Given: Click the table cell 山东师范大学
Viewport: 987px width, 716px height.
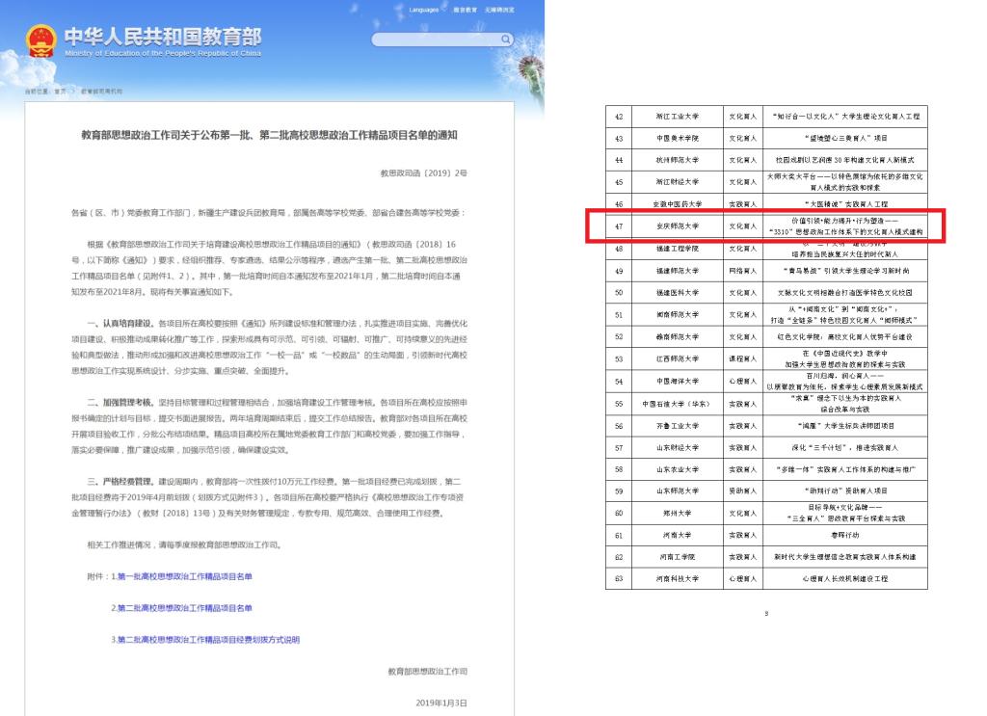Looking at the screenshot, I should [678, 491].
